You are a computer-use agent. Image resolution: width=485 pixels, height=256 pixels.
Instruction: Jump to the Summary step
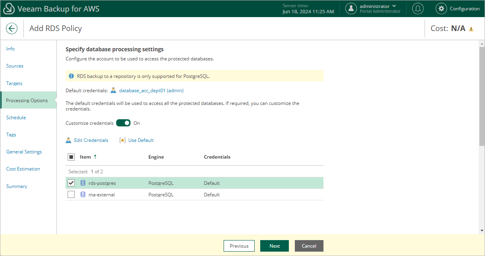coord(17,186)
